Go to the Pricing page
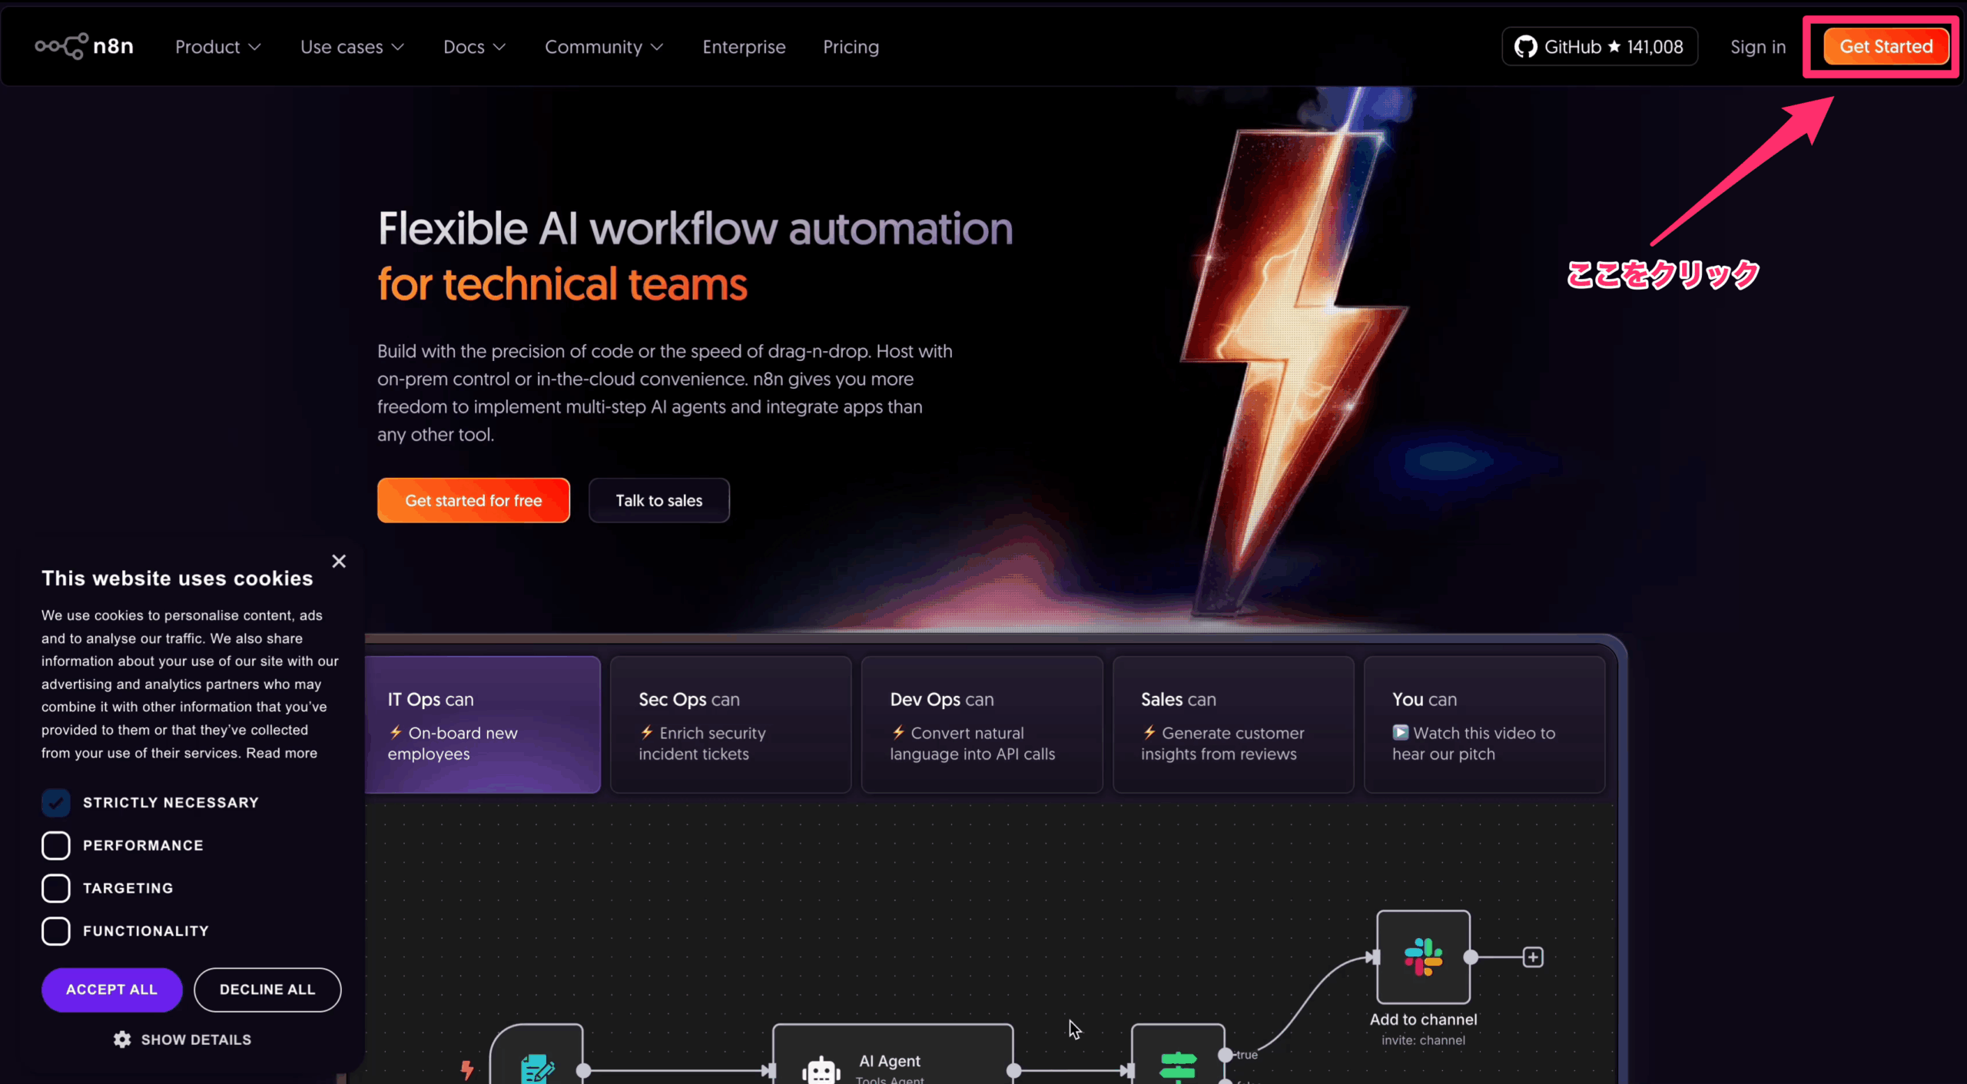Viewport: 1967px width, 1084px height. point(851,47)
